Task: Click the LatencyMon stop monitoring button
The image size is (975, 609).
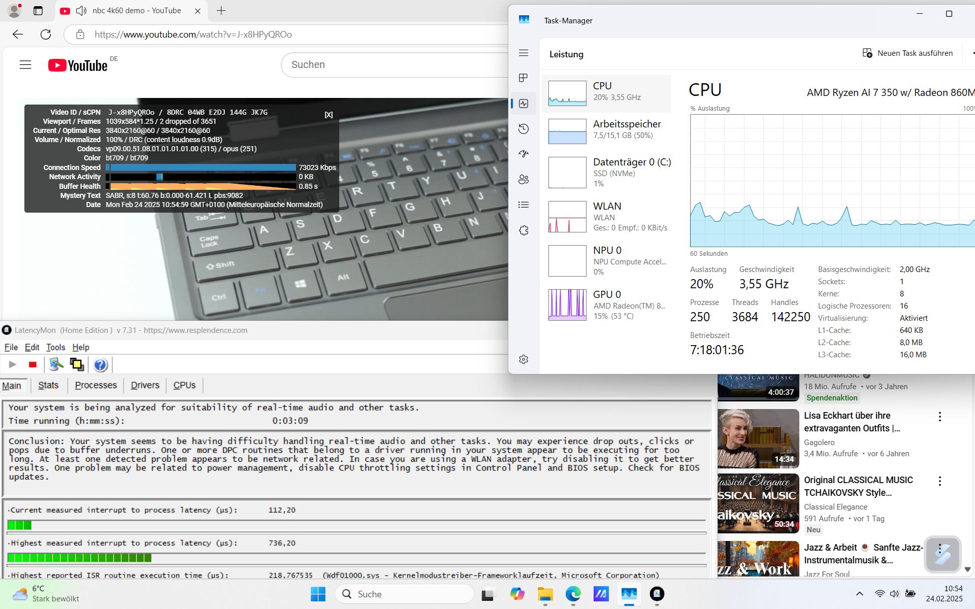Action: click(x=32, y=364)
